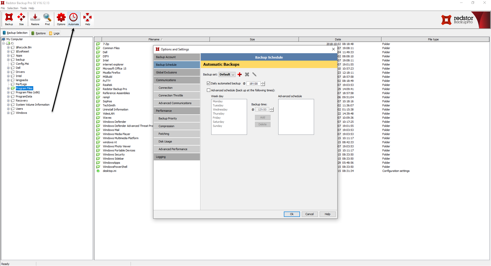Click the Ok button
The height and width of the screenshot is (266, 491).
coord(292,214)
